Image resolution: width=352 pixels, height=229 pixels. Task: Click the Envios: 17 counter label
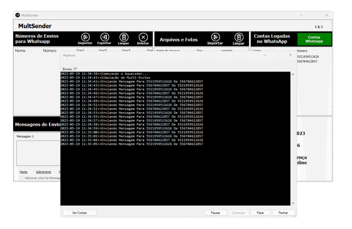(x=69, y=69)
